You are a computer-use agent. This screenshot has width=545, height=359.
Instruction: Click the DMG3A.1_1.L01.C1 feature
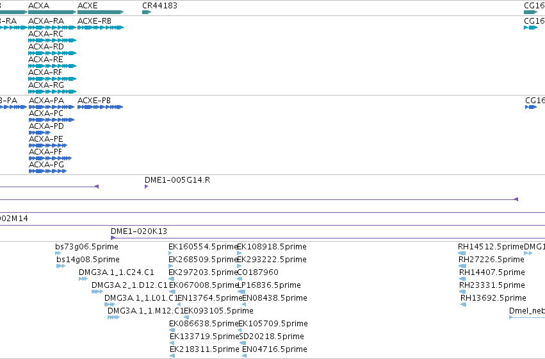tap(110, 305)
